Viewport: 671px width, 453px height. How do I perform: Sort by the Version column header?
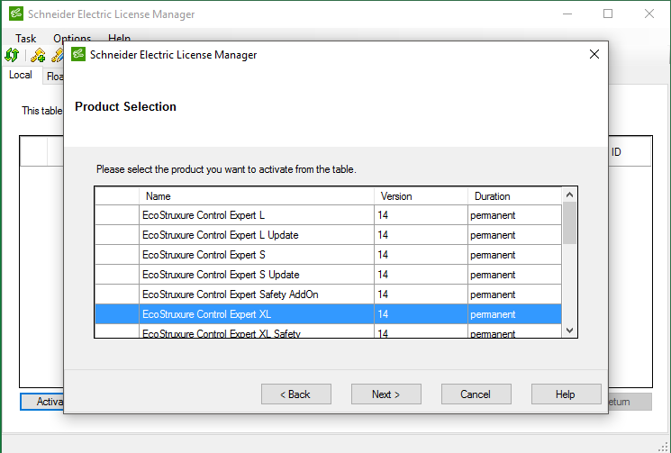pos(421,196)
